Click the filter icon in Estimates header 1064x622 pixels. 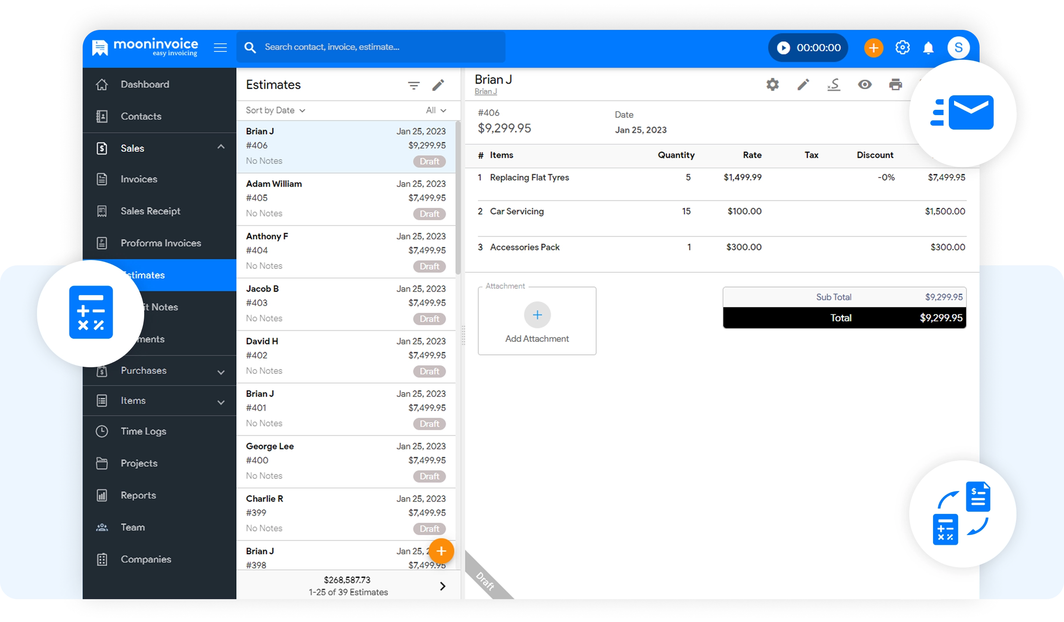413,85
